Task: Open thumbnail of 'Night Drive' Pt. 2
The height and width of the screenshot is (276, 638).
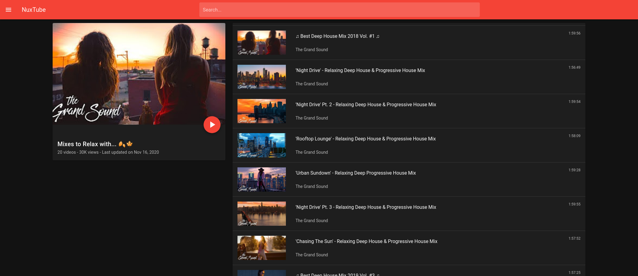Action: (262, 111)
